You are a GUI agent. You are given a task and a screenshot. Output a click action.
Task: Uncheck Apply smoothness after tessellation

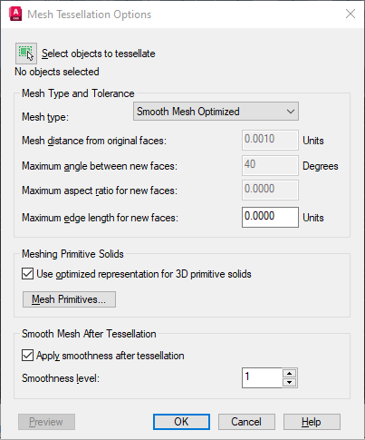click(x=27, y=356)
